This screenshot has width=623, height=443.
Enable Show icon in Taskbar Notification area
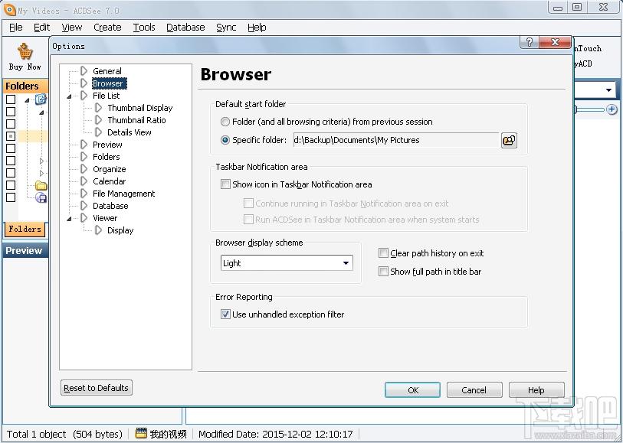click(226, 184)
